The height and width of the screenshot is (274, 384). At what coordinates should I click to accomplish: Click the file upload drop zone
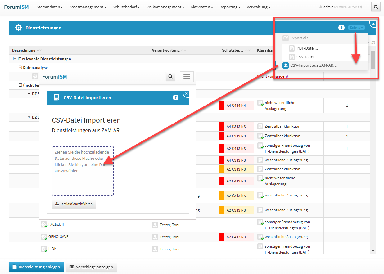(83, 171)
